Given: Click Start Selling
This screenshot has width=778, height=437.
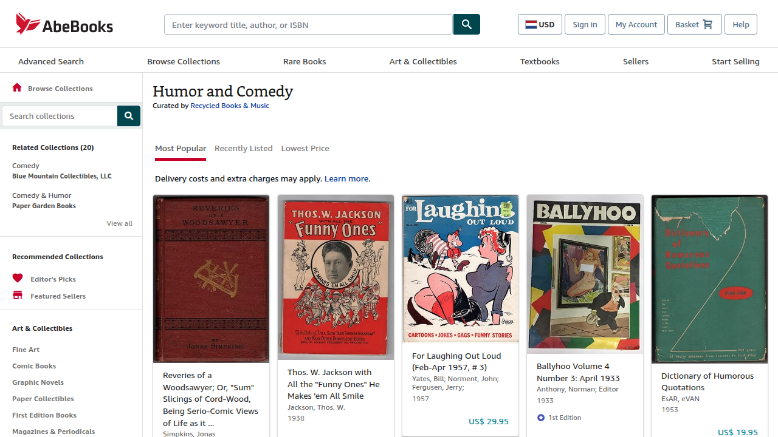Looking at the screenshot, I should pos(735,61).
